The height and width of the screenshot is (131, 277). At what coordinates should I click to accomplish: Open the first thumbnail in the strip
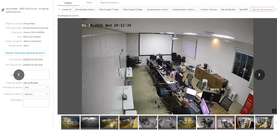pyautogui.click(x=70, y=122)
